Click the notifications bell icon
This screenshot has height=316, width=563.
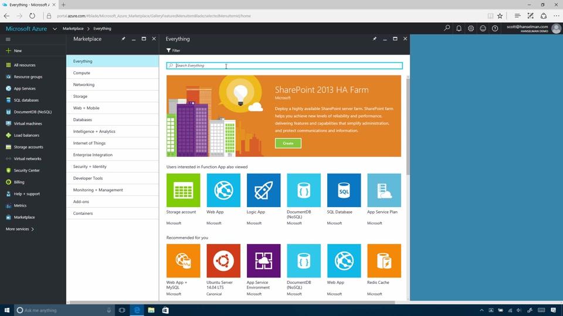click(x=459, y=28)
